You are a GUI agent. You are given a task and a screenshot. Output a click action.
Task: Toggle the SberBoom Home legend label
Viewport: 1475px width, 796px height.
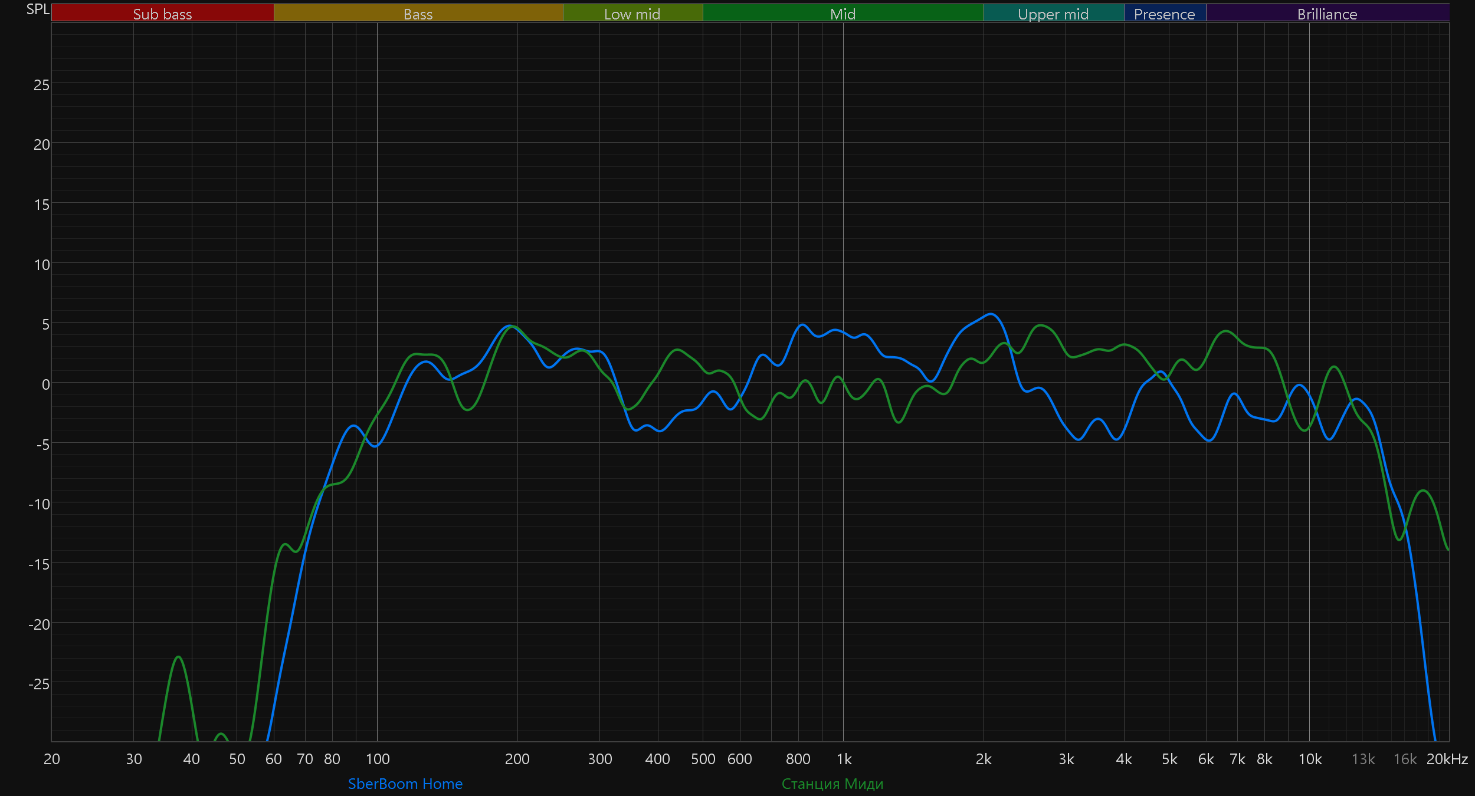tap(405, 784)
